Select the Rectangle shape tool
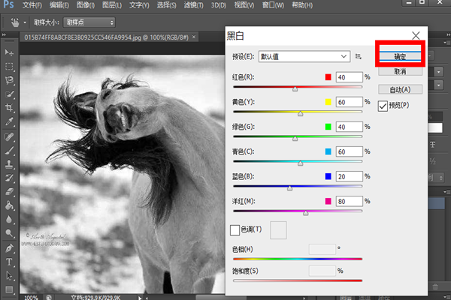The height and width of the screenshot is (300, 451). [9, 289]
